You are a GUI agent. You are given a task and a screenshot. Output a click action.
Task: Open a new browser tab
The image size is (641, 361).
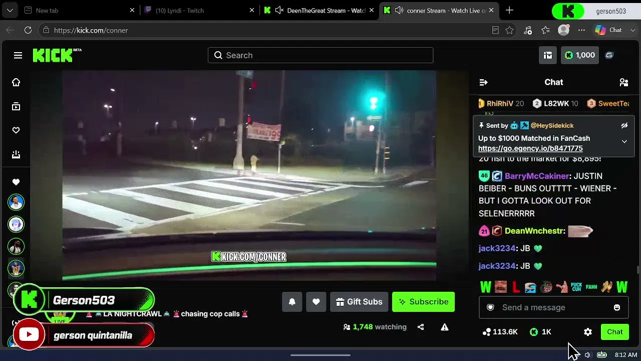pyautogui.click(x=509, y=10)
